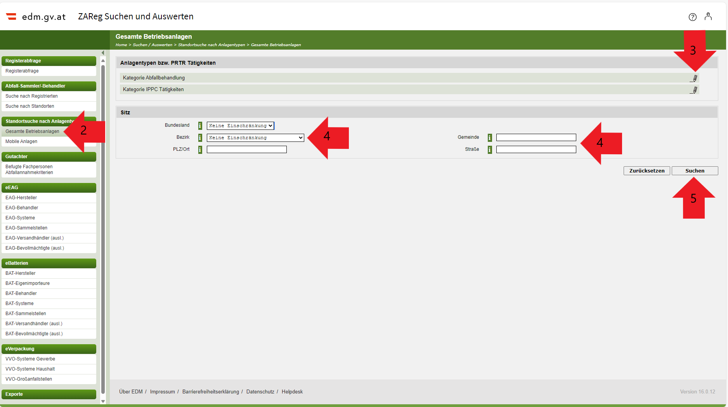The image size is (728, 407).
Task: Open EAG-Versandhändler (ausl.) entry
Action: pos(49,238)
